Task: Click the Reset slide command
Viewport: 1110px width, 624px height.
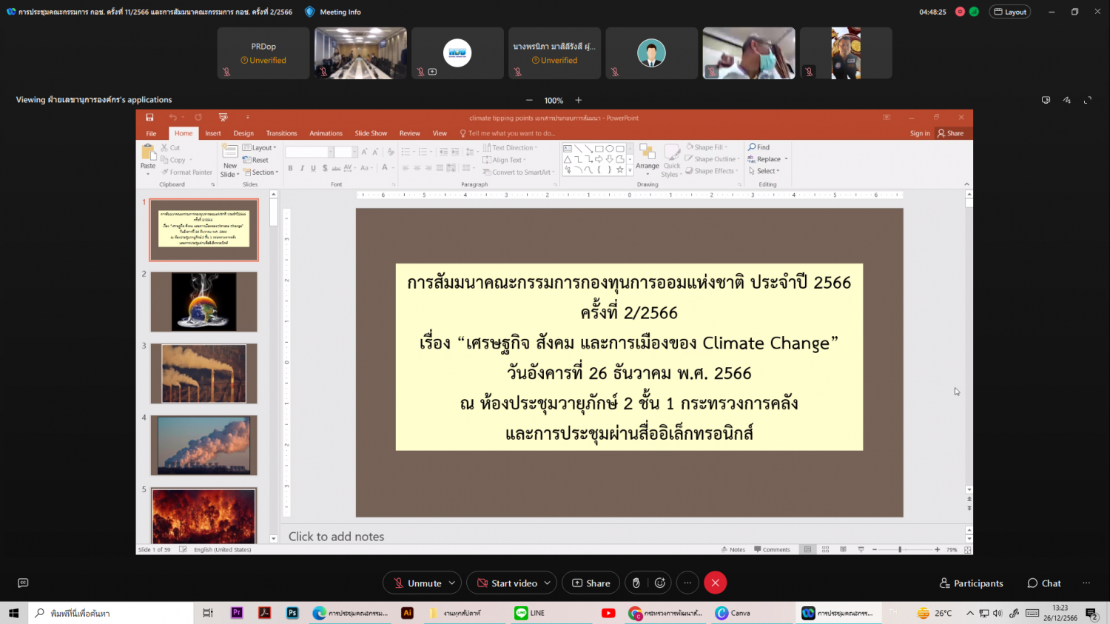Action: click(x=256, y=160)
